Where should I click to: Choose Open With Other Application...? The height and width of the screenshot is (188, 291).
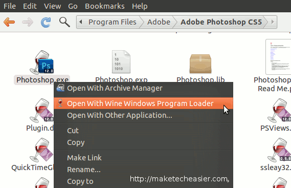pyautogui.click(x=144, y=115)
